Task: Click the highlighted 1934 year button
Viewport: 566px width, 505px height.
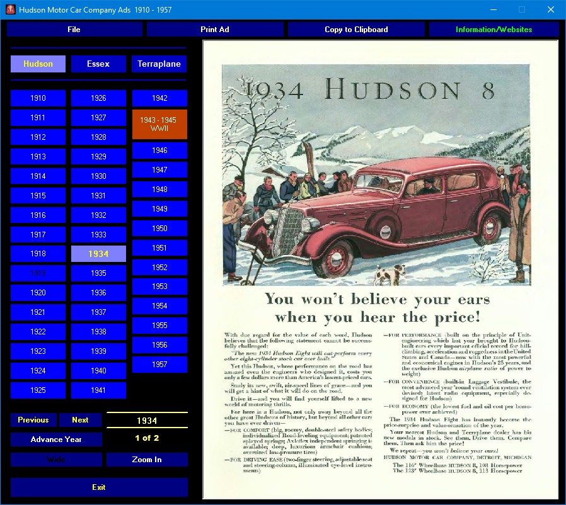Action: pyautogui.click(x=98, y=254)
